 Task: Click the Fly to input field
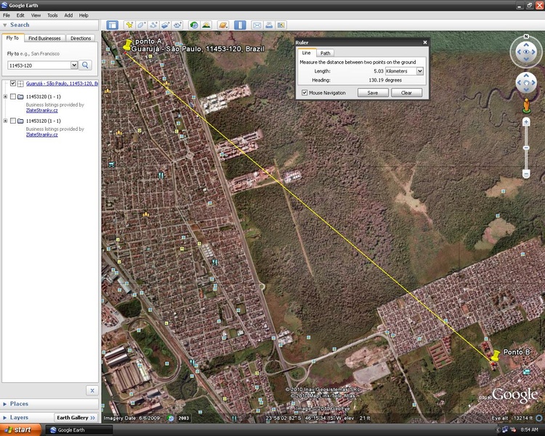tap(39, 65)
